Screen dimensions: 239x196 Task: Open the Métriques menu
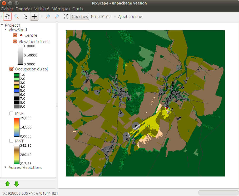click(61, 9)
